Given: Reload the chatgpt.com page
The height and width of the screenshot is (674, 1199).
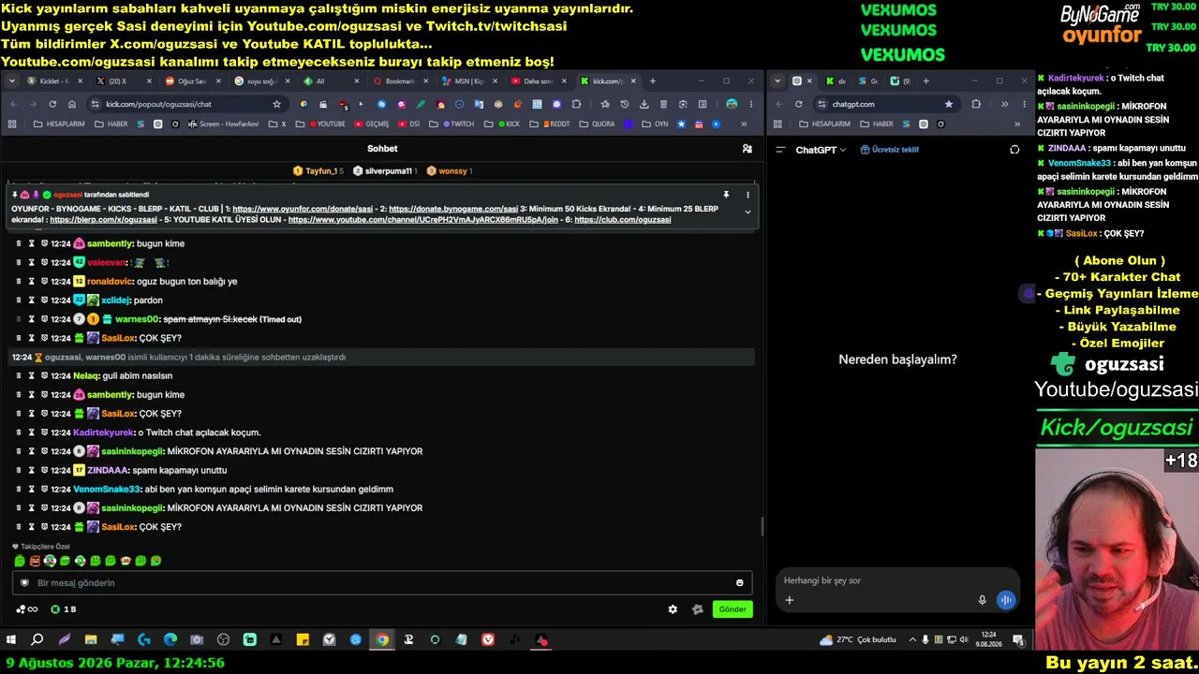Looking at the screenshot, I should click(798, 104).
